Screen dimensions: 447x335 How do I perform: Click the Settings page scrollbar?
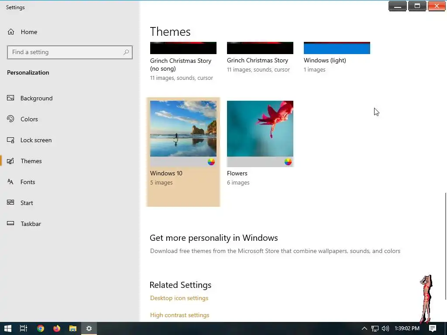click(445, 246)
